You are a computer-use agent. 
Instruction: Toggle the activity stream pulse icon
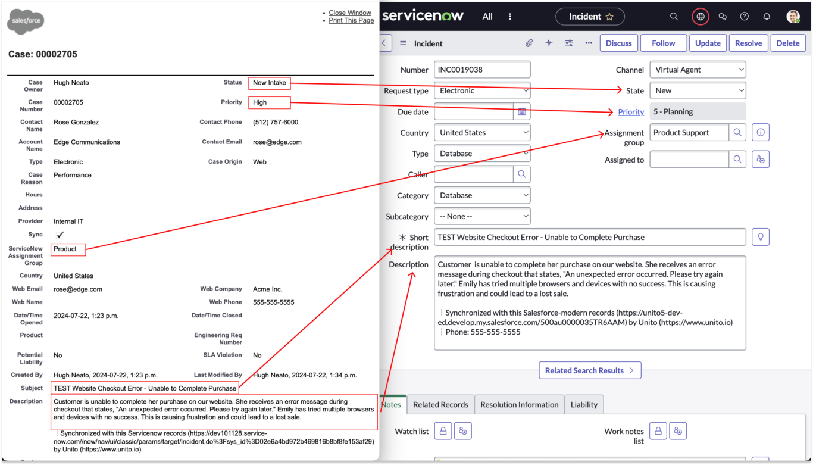[549, 43]
